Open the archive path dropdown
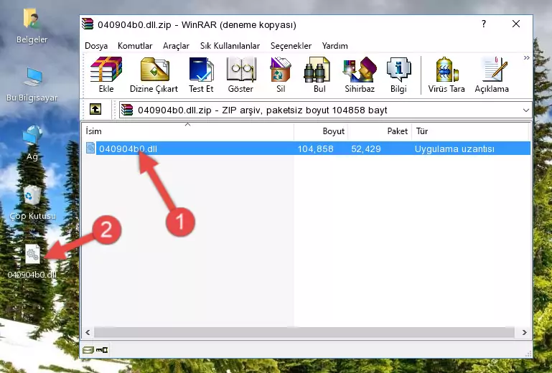The width and height of the screenshot is (552, 373). [x=526, y=110]
